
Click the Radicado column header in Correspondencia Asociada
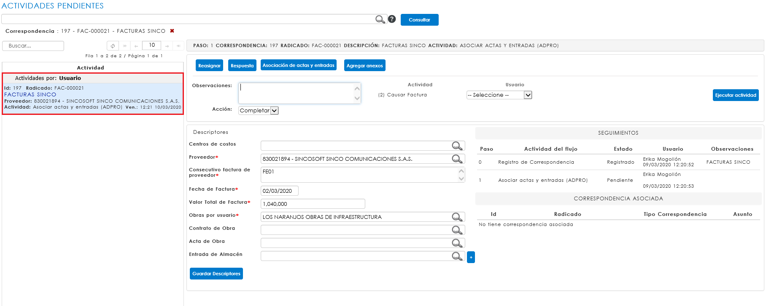567,214
